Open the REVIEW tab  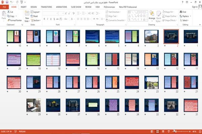pyautogui.click(x=88, y=7)
